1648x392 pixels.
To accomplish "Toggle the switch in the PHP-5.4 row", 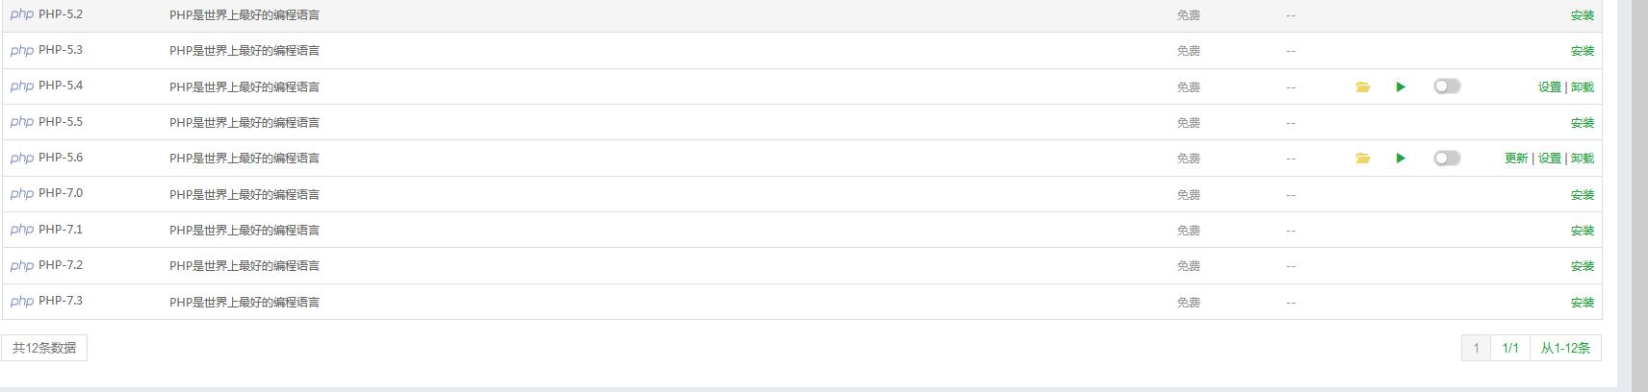I will pyautogui.click(x=1447, y=86).
